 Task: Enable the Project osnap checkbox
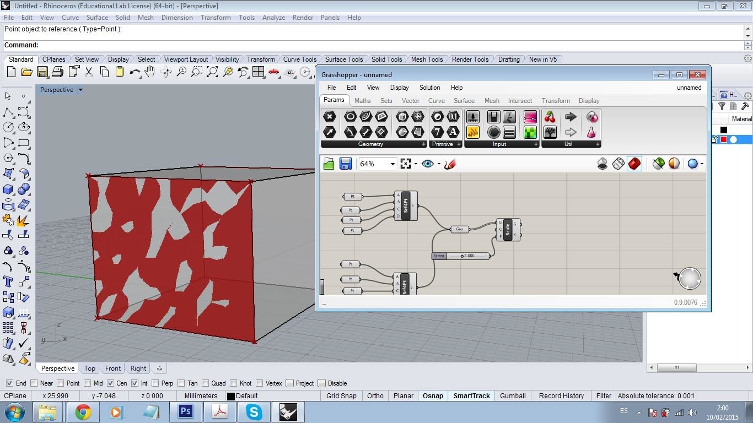(290, 383)
